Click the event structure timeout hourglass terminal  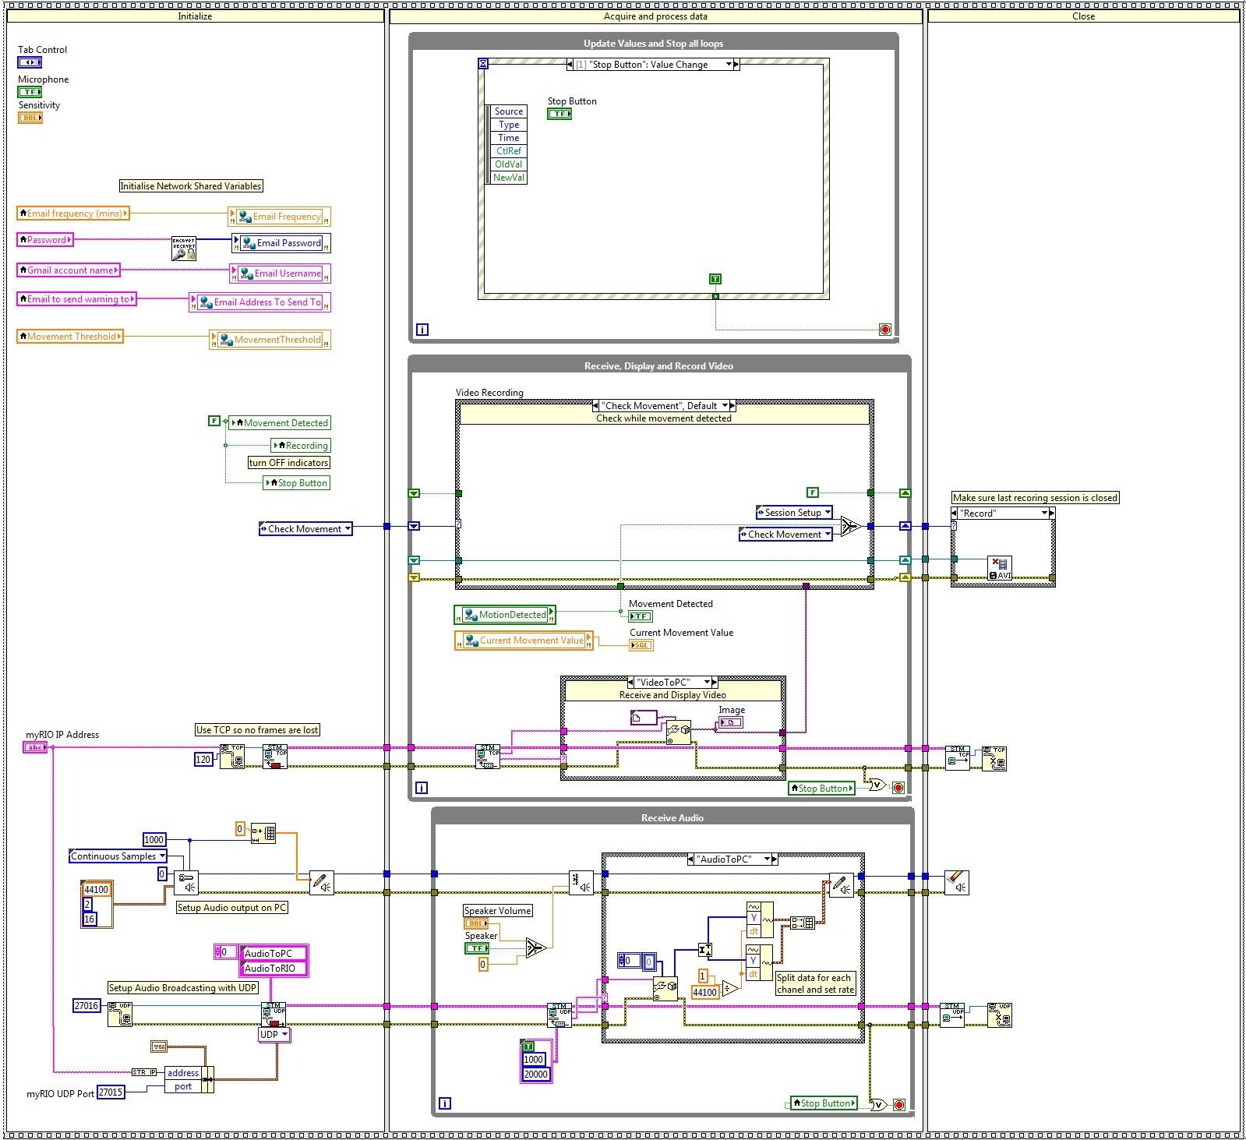click(483, 64)
